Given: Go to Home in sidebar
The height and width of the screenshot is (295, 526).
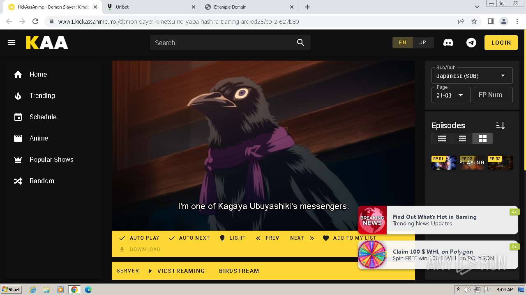Looking at the screenshot, I should tap(53, 74).
